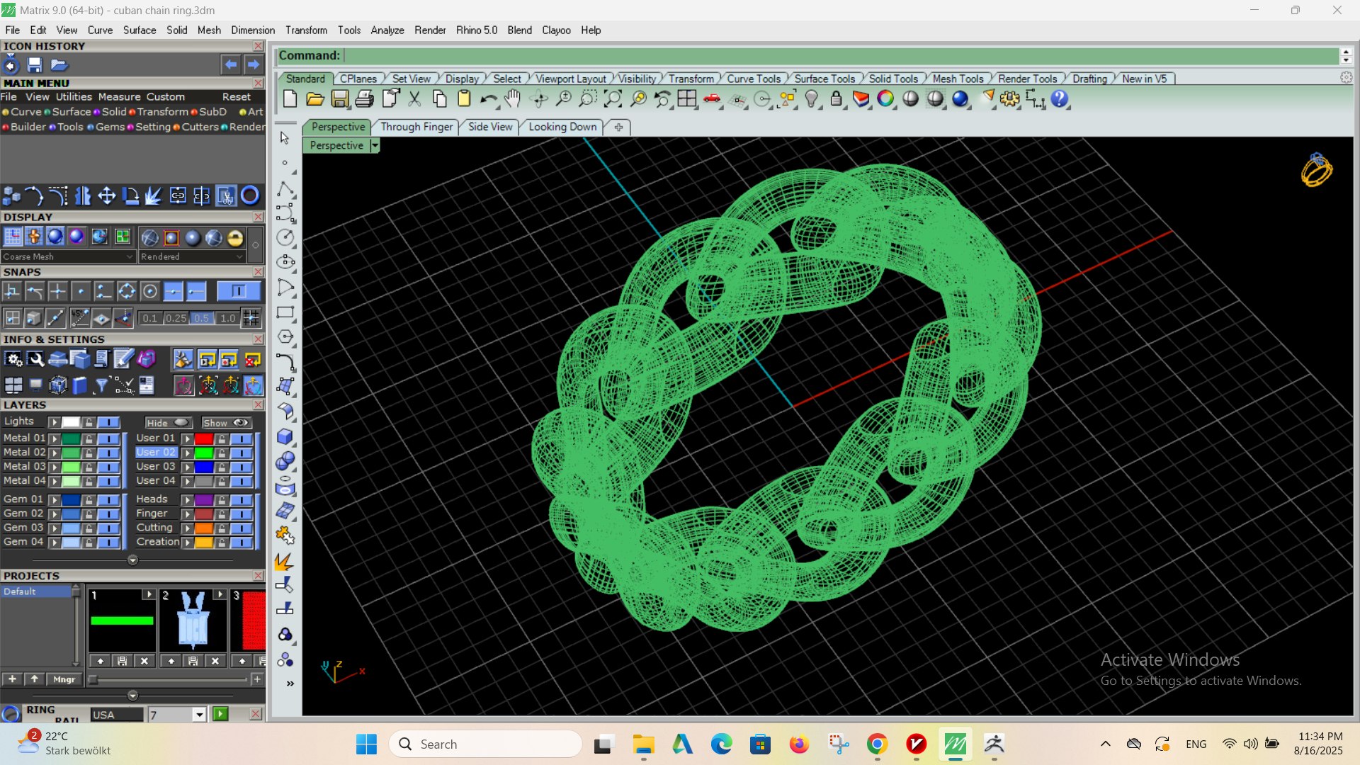This screenshot has width=1360, height=765.
Task: Click the four-viewport layout icon
Action: (x=686, y=99)
